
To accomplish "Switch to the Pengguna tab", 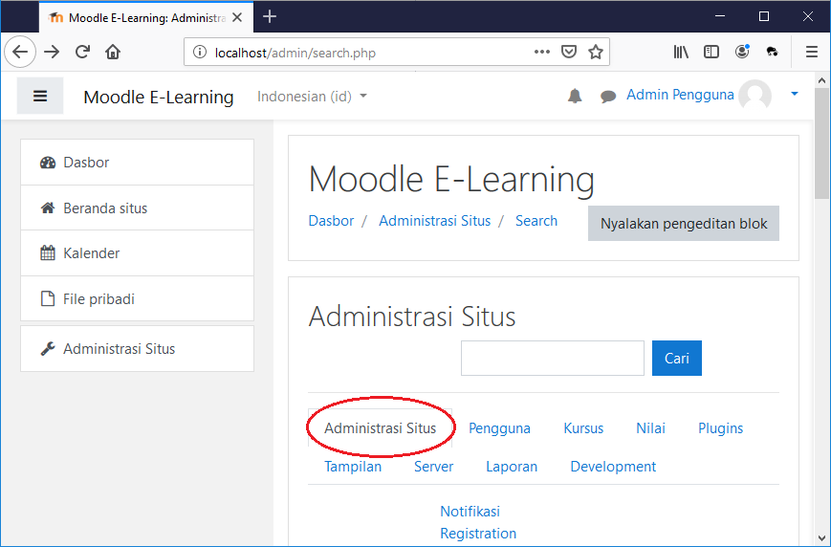I will click(499, 427).
